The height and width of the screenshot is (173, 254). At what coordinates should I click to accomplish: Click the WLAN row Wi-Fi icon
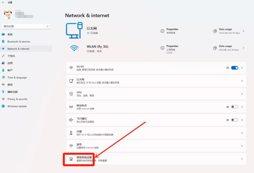pyautogui.click(x=71, y=68)
